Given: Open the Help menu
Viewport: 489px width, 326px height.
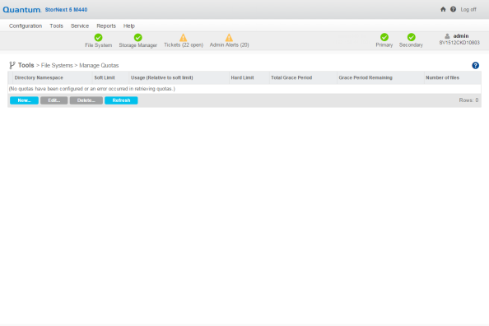Looking at the screenshot, I should pyautogui.click(x=128, y=26).
